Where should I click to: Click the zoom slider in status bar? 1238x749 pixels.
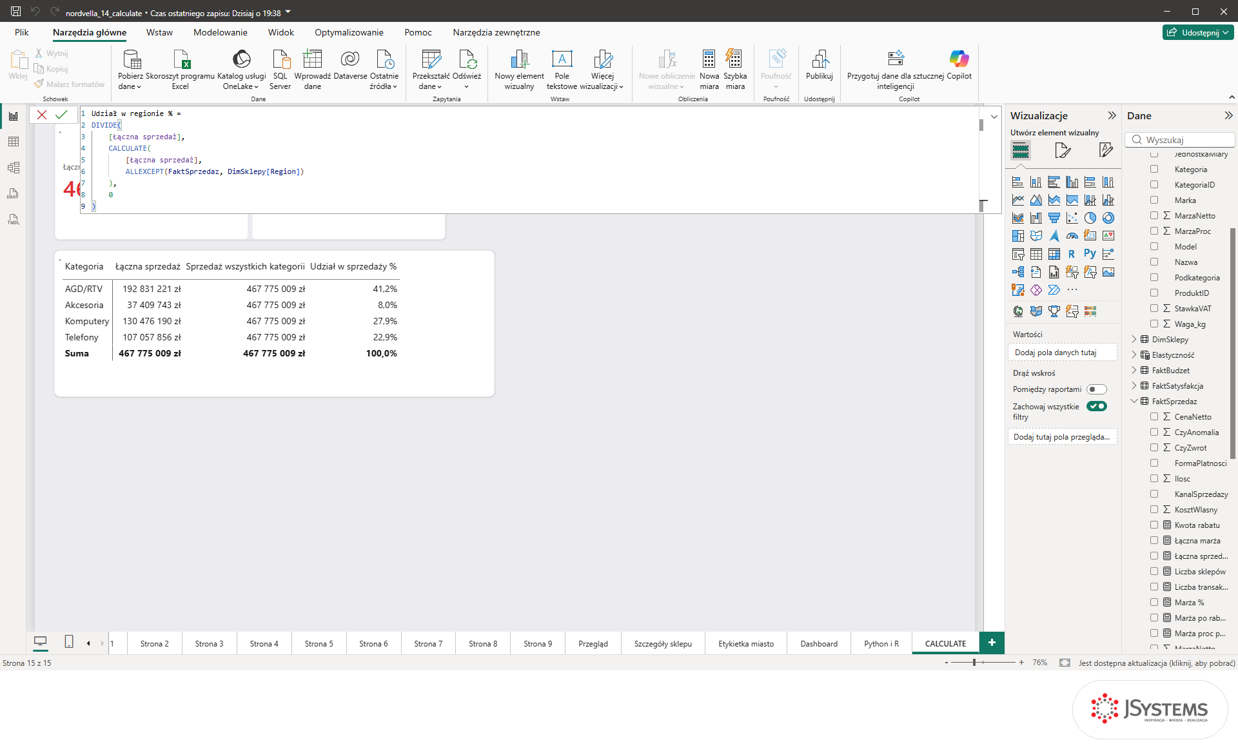(983, 663)
